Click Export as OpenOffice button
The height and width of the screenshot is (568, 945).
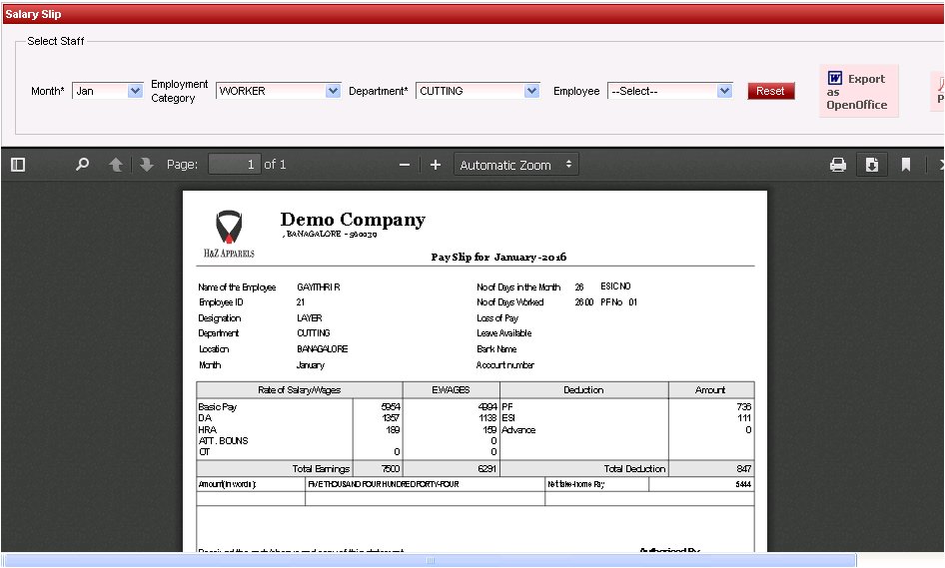point(858,91)
